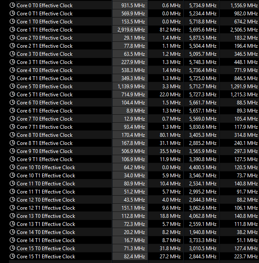Click the clock icon for Core 7 T0

click(x=12, y=119)
